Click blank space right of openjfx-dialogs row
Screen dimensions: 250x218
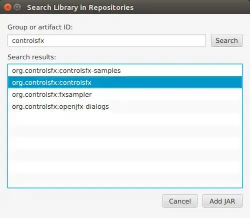[175, 107]
